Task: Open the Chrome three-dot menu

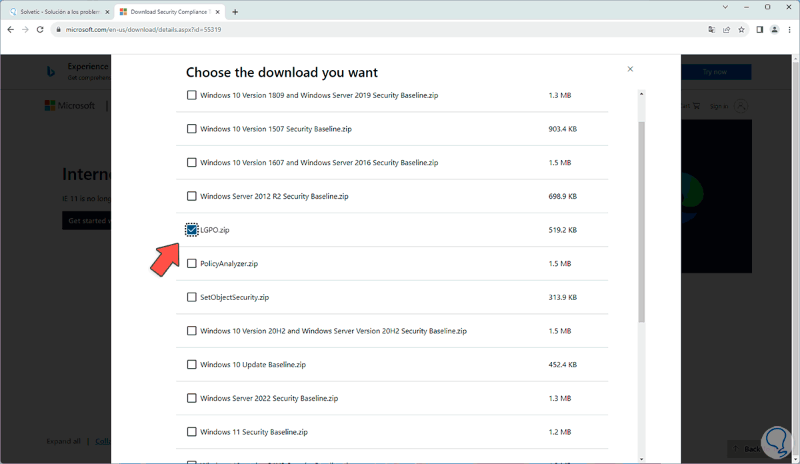Action: pos(789,30)
